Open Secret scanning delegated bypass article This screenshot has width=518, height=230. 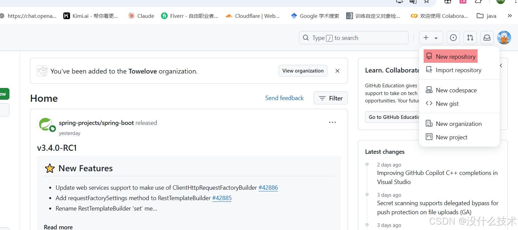[x=438, y=208]
